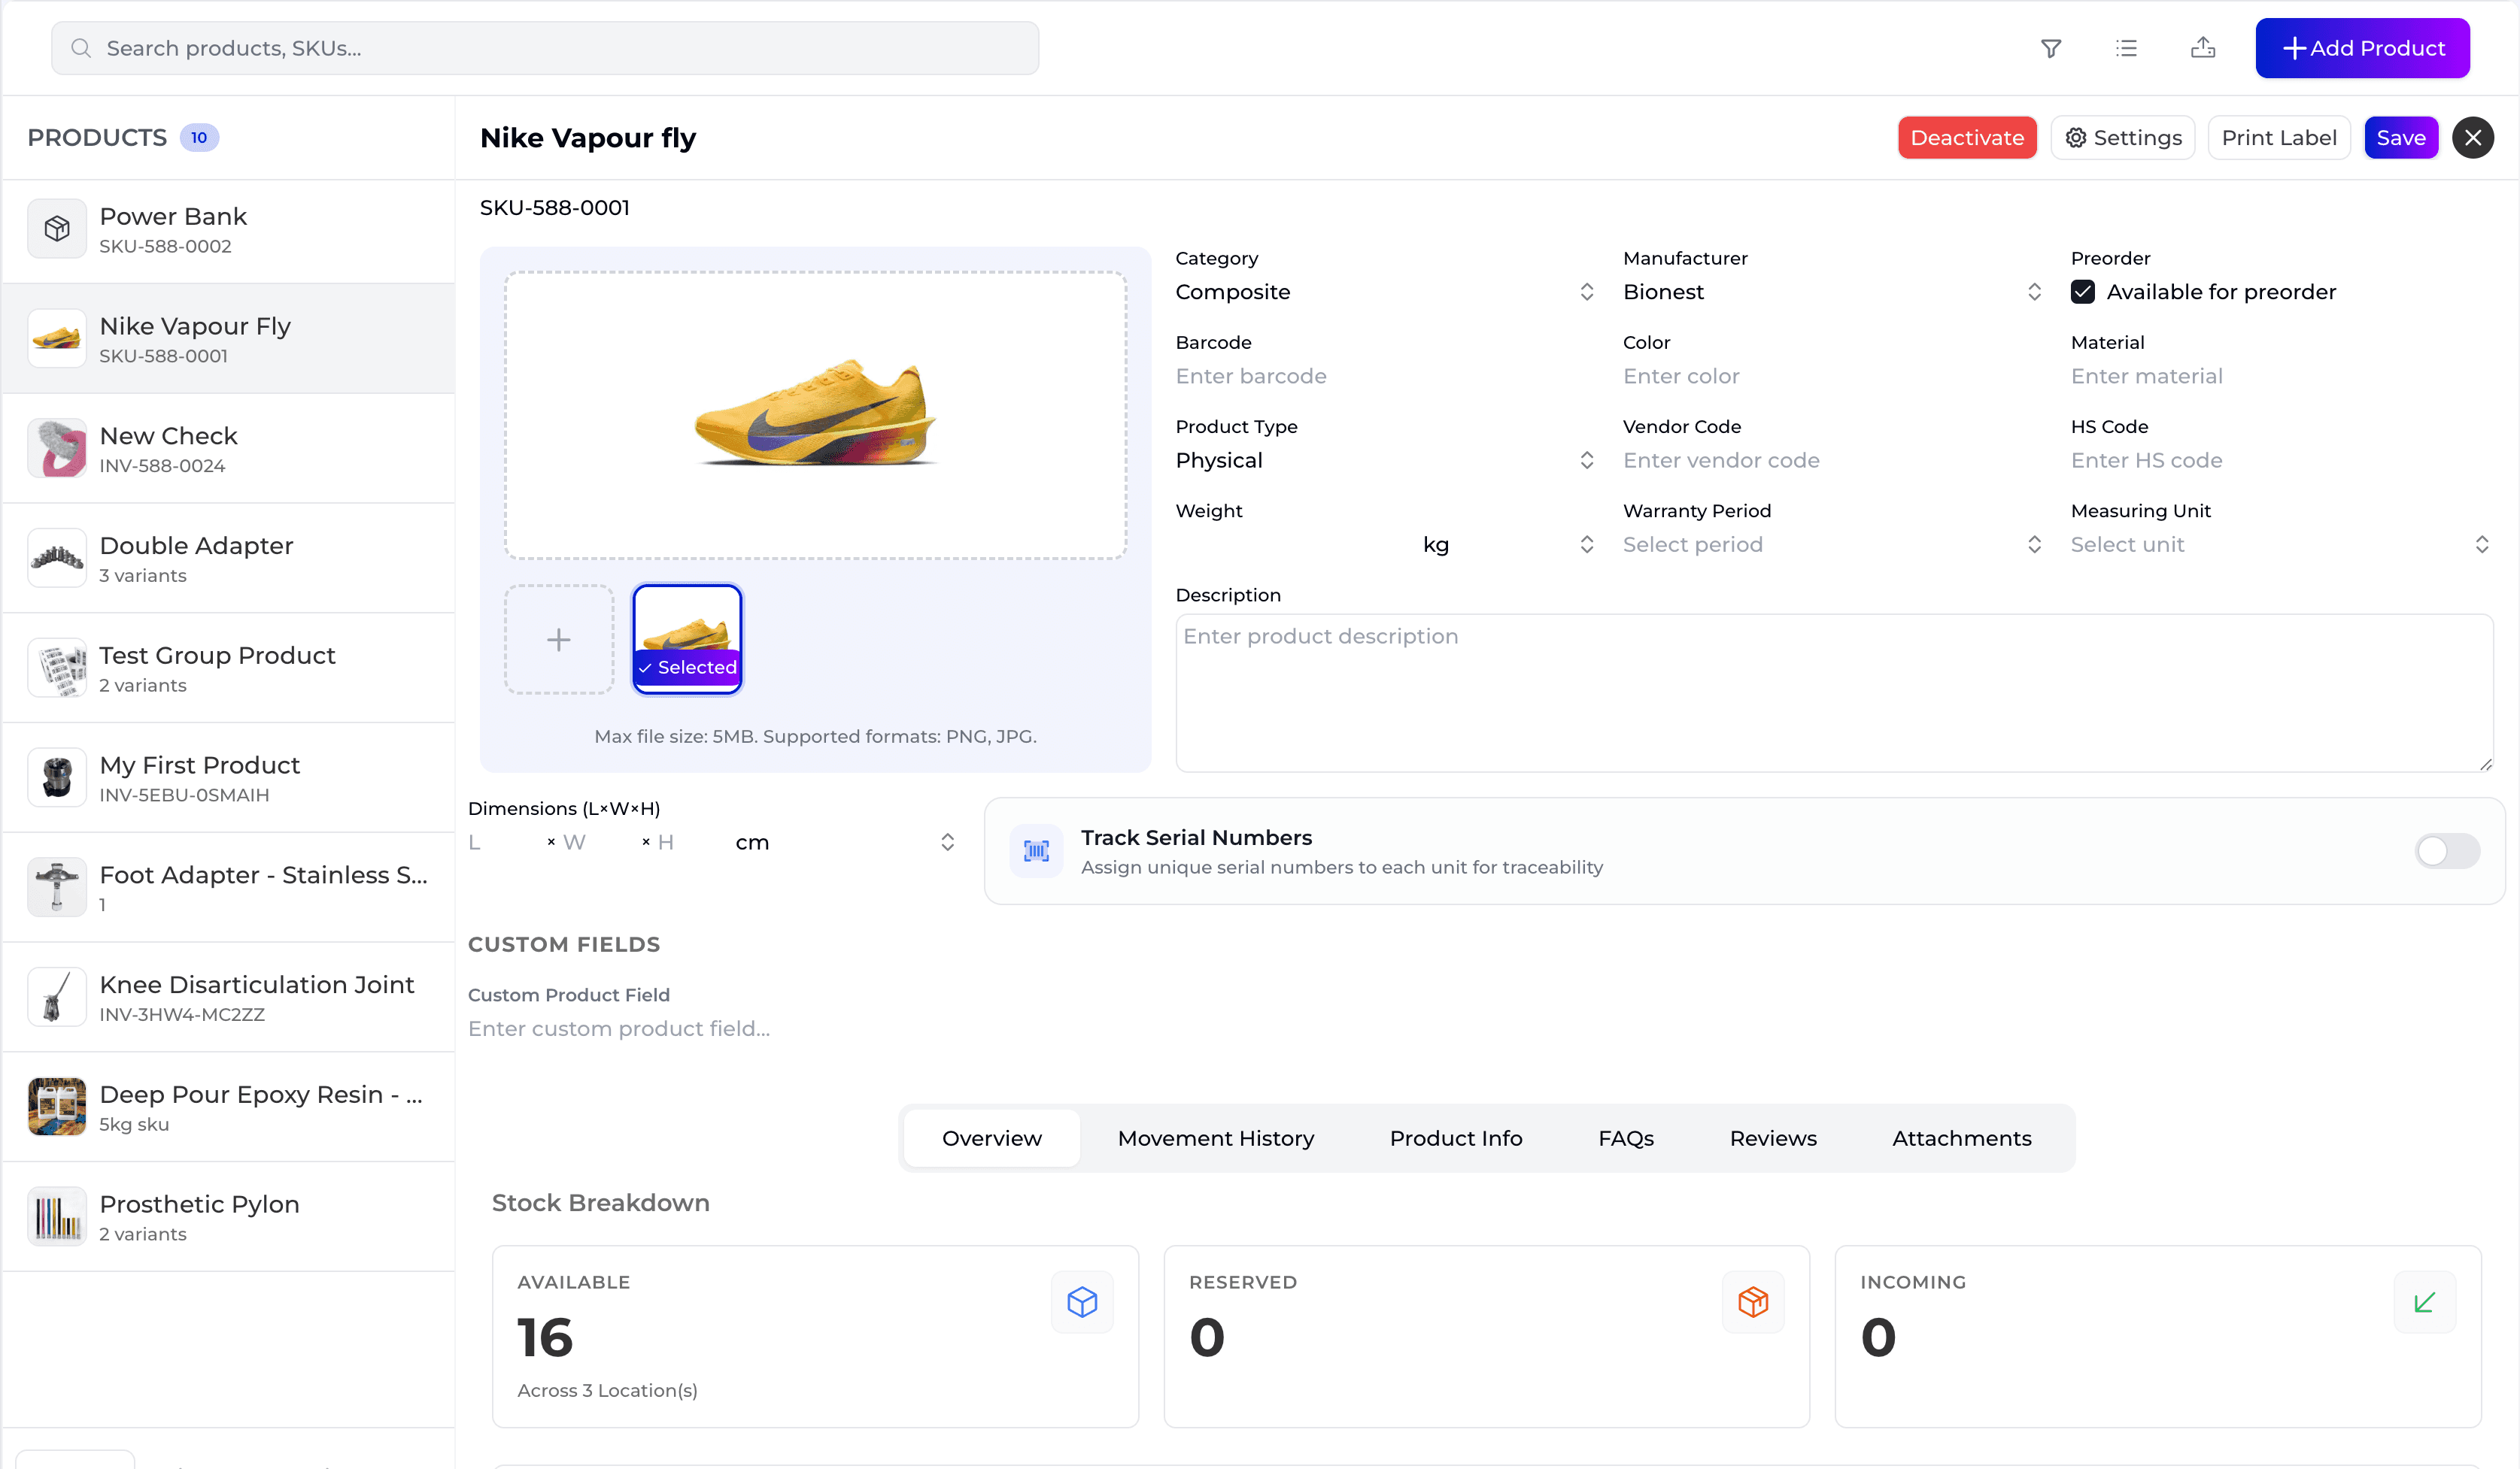Open the FAQs tab
Screen dimensions: 2520x1469
(x=1626, y=1138)
